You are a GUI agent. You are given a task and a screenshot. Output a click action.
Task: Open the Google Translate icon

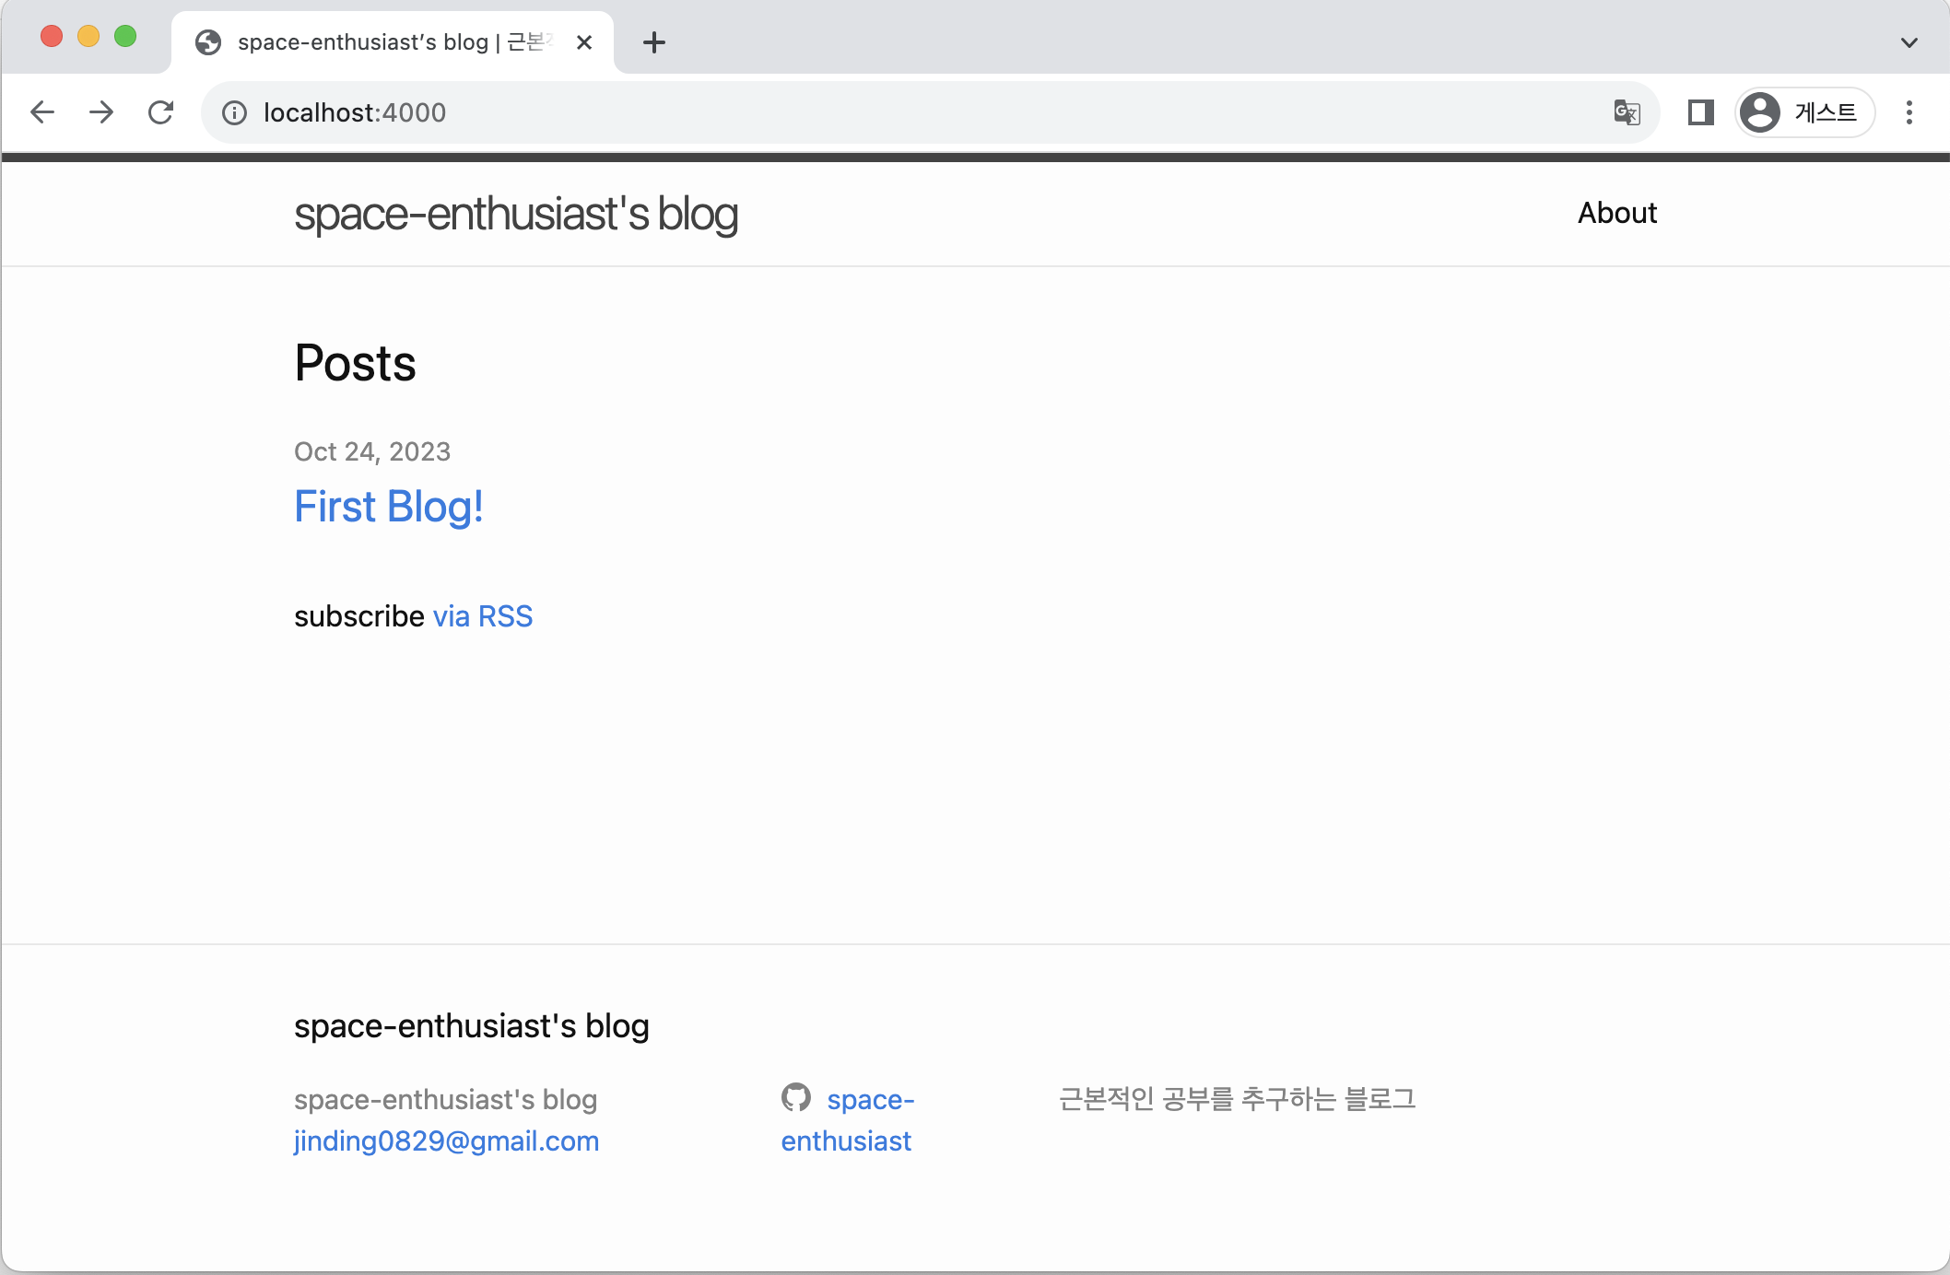(x=1627, y=112)
